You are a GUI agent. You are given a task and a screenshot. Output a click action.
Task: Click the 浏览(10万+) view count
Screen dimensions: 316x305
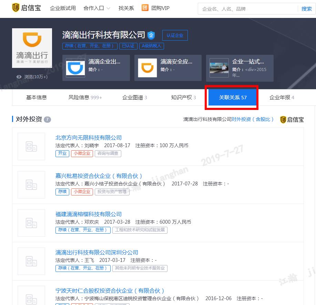(36, 77)
